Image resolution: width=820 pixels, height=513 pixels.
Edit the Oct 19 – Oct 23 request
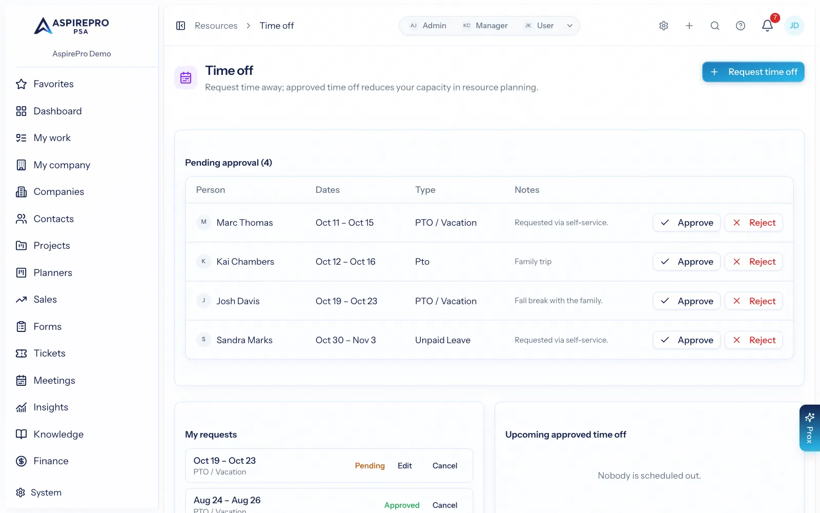pos(405,466)
